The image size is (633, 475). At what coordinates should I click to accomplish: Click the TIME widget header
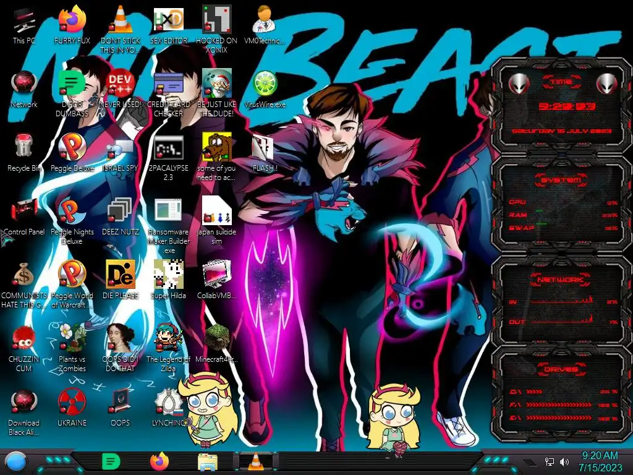[x=561, y=82]
